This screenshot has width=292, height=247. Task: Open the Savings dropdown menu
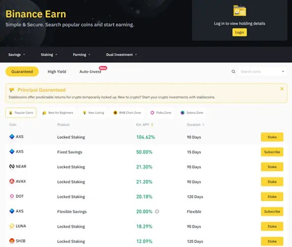click(x=16, y=55)
